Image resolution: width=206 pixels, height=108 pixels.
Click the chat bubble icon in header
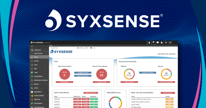pyautogui.click(x=158, y=43)
